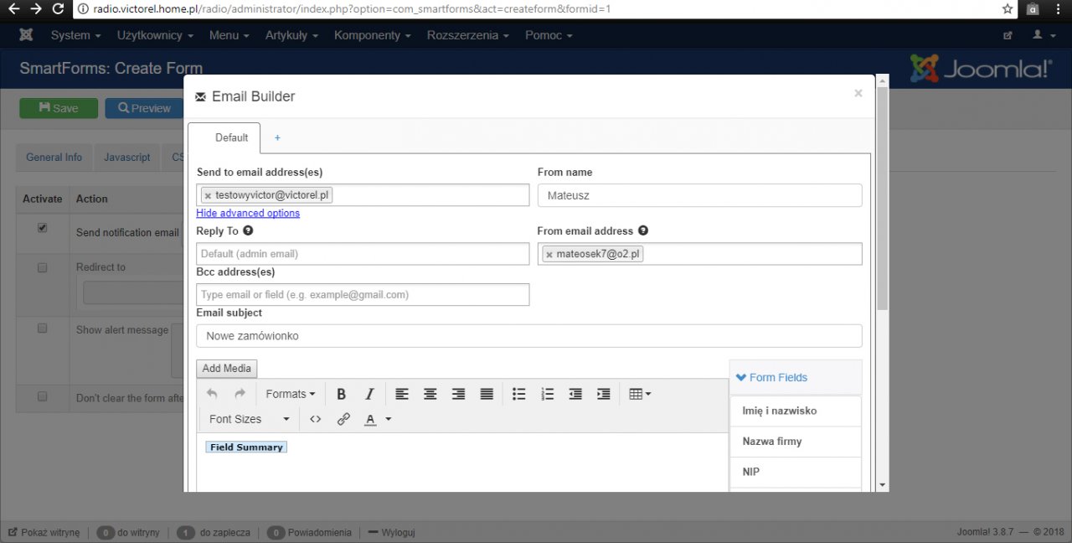
Task: Align text right in editor
Action: [x=458, y=394]
